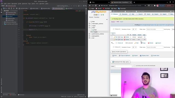This screenshot has width=175, height=98.
Task: Expand External Libraries in PhpStorm
Action: click(x=3, y=22)
